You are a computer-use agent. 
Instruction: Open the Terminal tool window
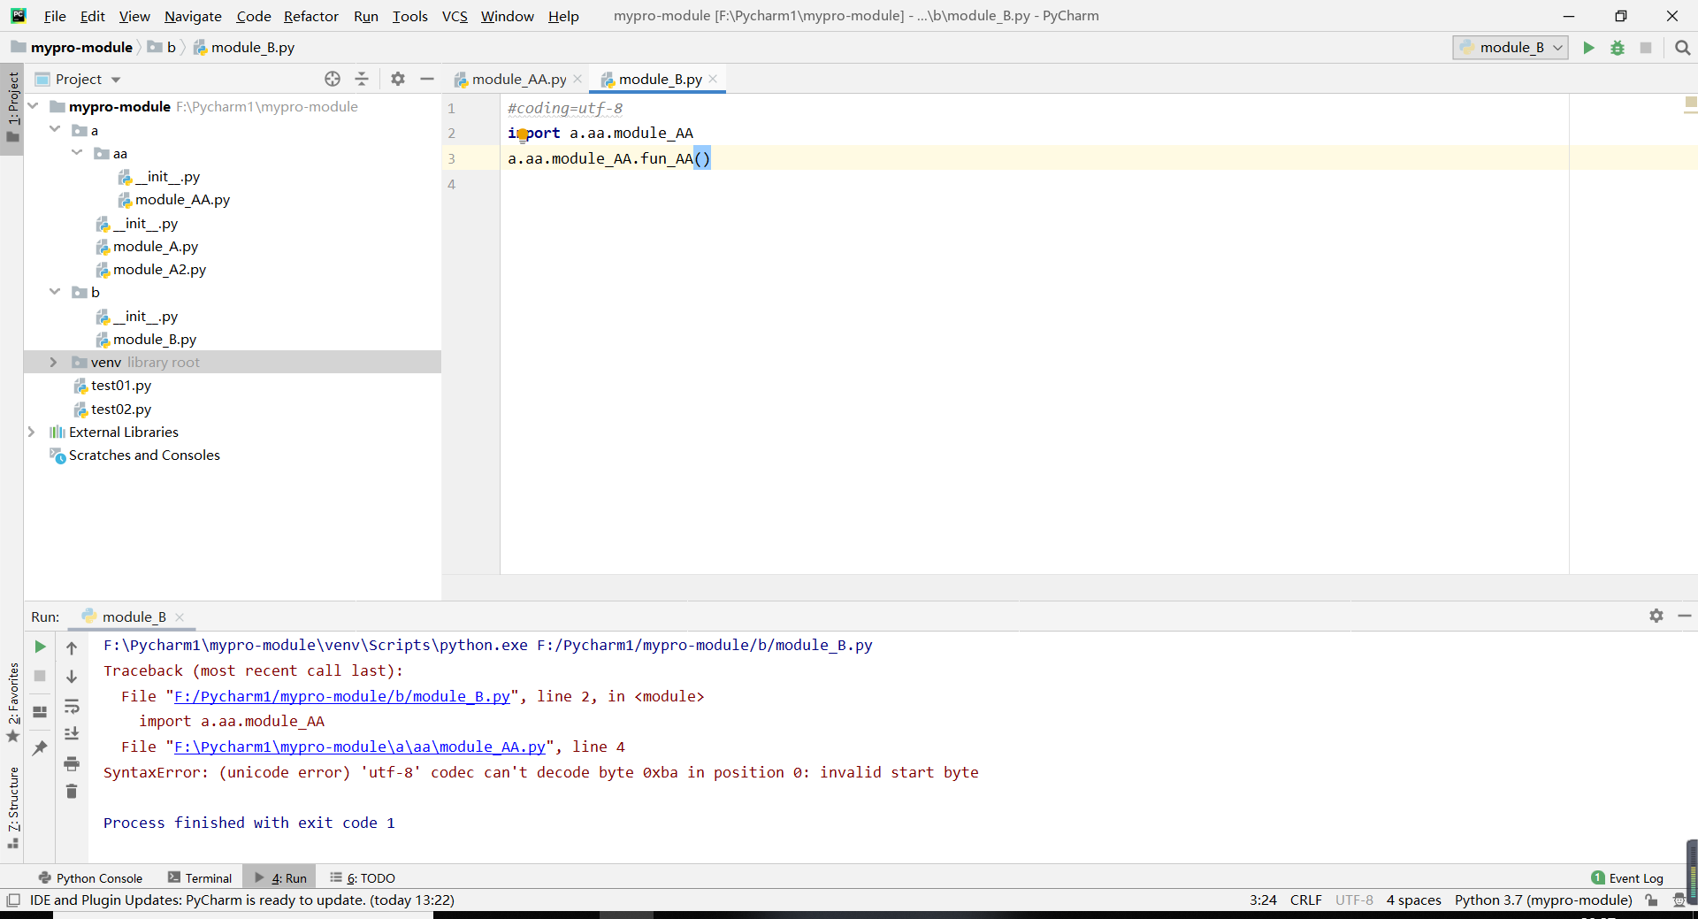[x=200, y=878]
